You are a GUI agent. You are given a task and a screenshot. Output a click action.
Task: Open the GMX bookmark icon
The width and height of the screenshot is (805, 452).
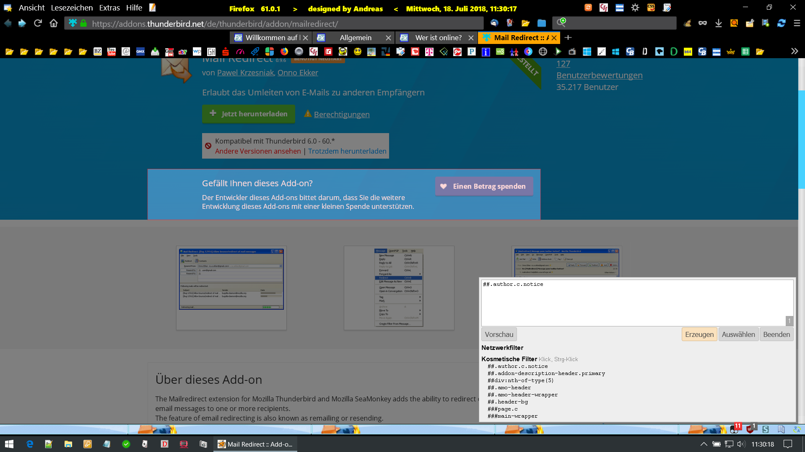coord(140,51)
